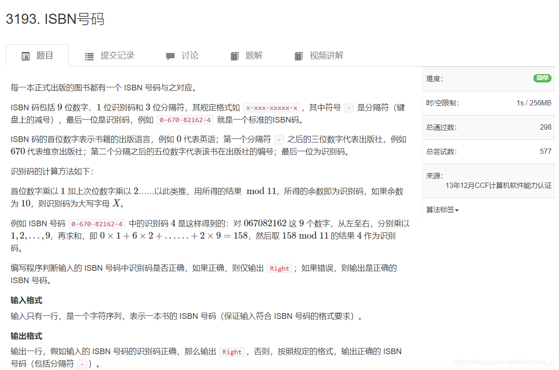Image resolution: width=559 pixels, height=370 pixels.
Task: Open the 视频讲解 tab
Action: (x=319, y=56)
